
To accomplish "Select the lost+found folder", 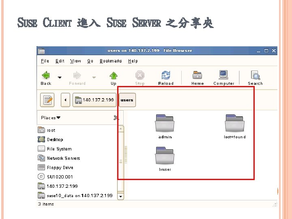I will (235, 127).
